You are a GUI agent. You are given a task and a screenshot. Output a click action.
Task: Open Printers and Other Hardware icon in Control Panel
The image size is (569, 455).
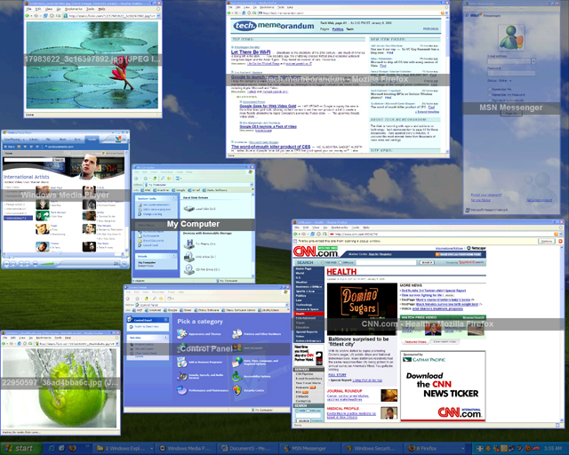click(237, 333)
